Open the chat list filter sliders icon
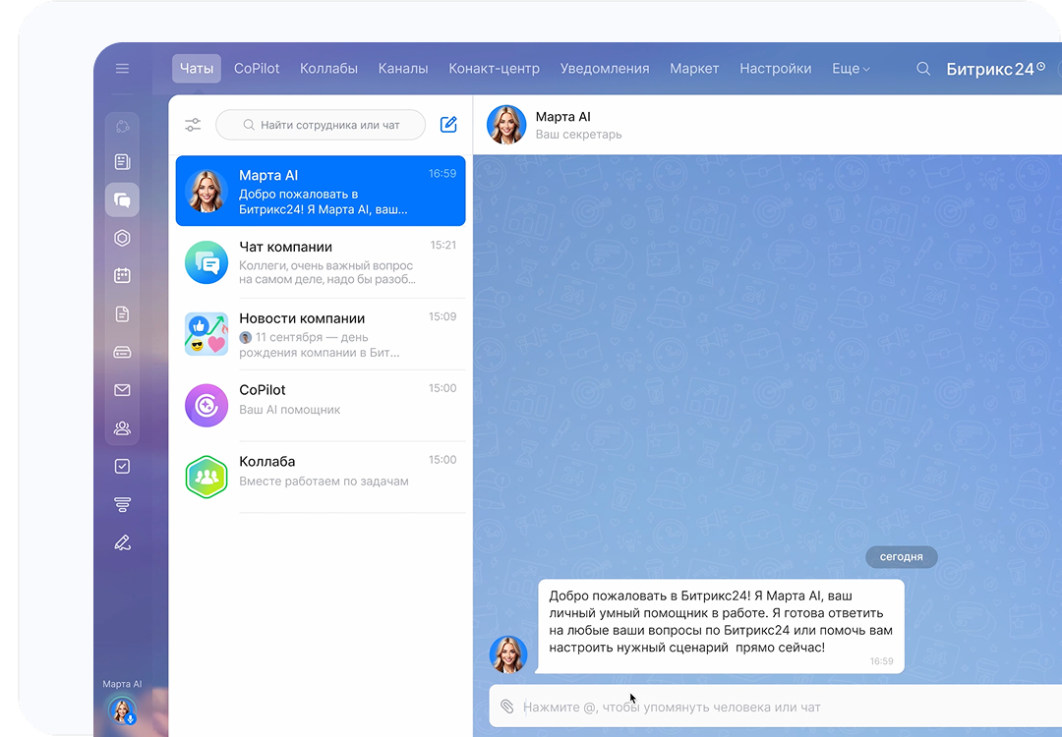Image resolution: width=1062 pixels, height=737 pixels. (193, 125)
